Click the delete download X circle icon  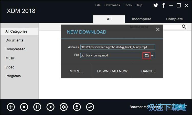(24, 107)
